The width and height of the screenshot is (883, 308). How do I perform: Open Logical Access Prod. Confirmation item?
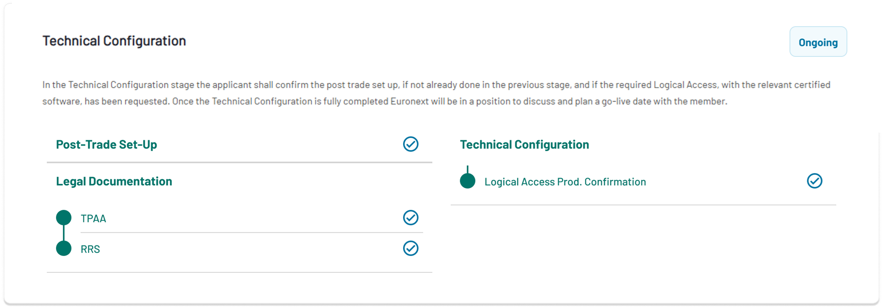click(565, 182)
